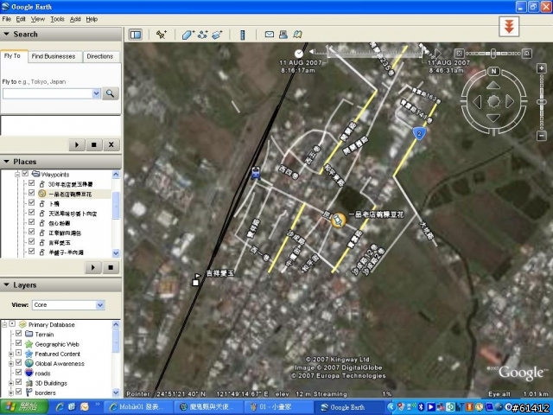The height and width of the screenshot is (415, 553).
Task: Click the Add Placemark toolbar icon
Action: (x=162, y=35)
